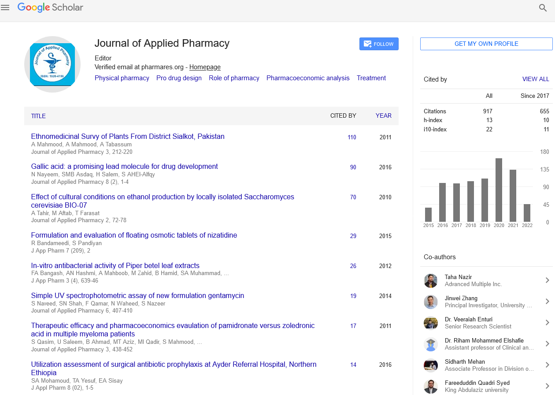Click Dr. Riham Mohammed Elshafie's avatar

(x=430, y=344)
